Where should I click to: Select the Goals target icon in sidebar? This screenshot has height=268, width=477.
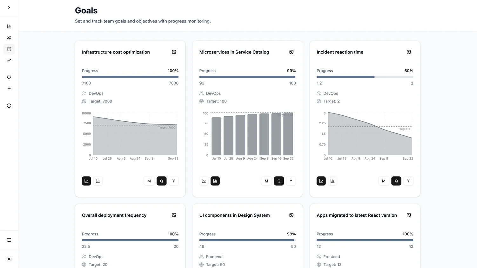pyautogui.click(x=9, y=49)
